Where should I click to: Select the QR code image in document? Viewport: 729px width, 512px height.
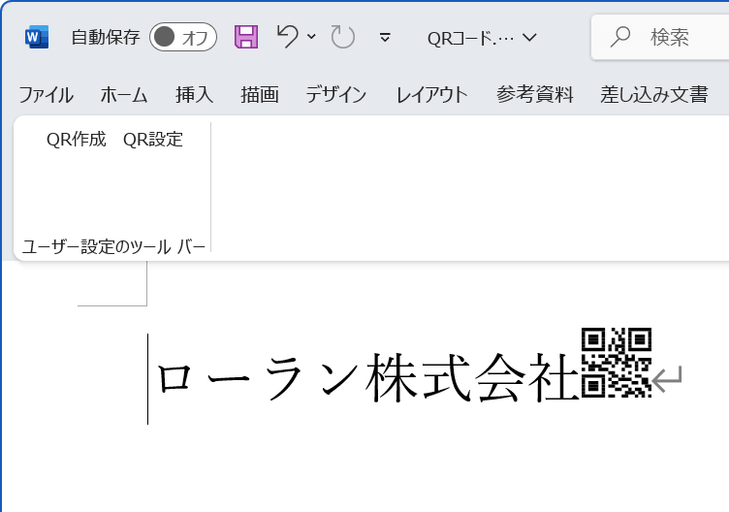coord(617,363)
